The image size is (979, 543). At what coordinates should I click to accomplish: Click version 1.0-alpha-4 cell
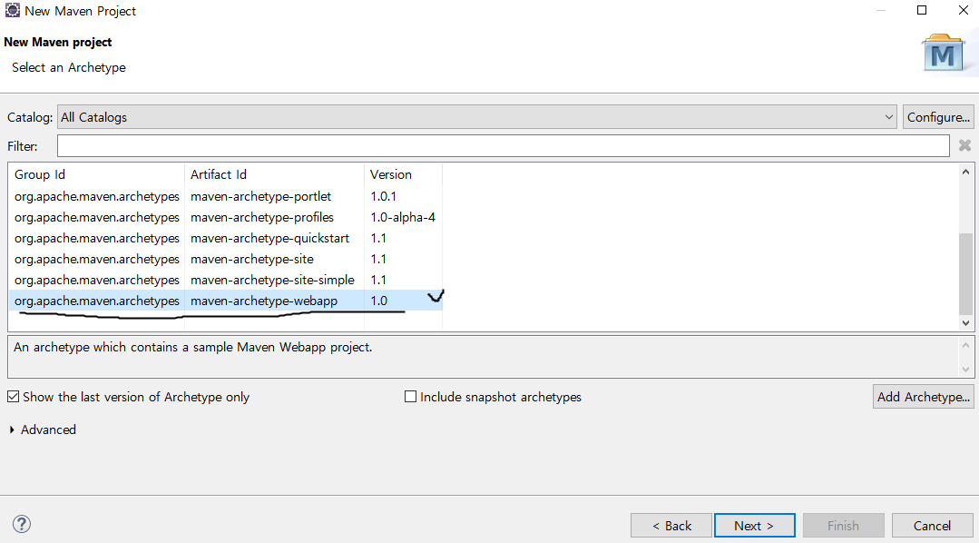403,217
